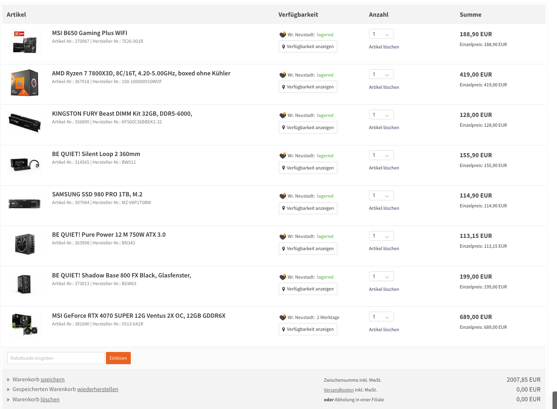Click the store heart icon in the Pure Power 12 row
The width and height of the screenshot is (557, 409).
[x=283, y=236]
